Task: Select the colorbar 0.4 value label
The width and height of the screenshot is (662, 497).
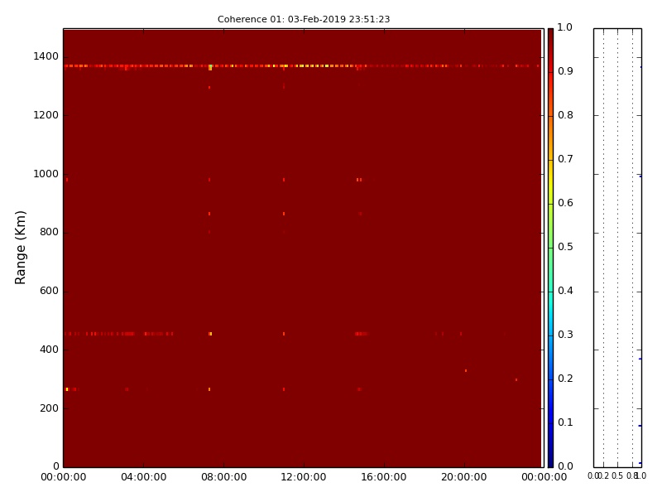Action: 565,291
